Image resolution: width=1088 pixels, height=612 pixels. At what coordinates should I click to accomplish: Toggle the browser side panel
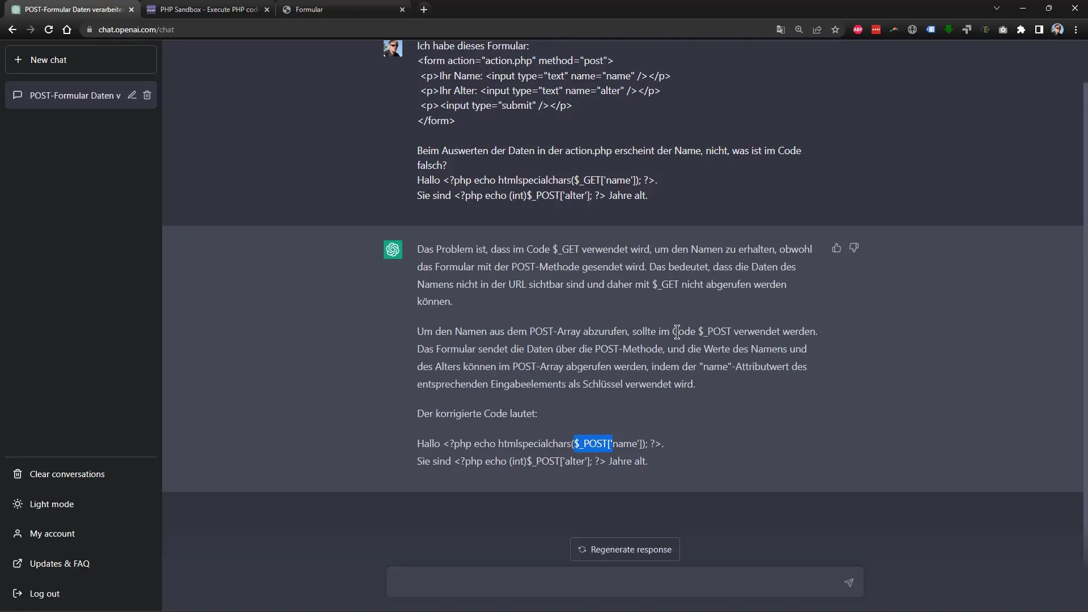pos(1039,29)
